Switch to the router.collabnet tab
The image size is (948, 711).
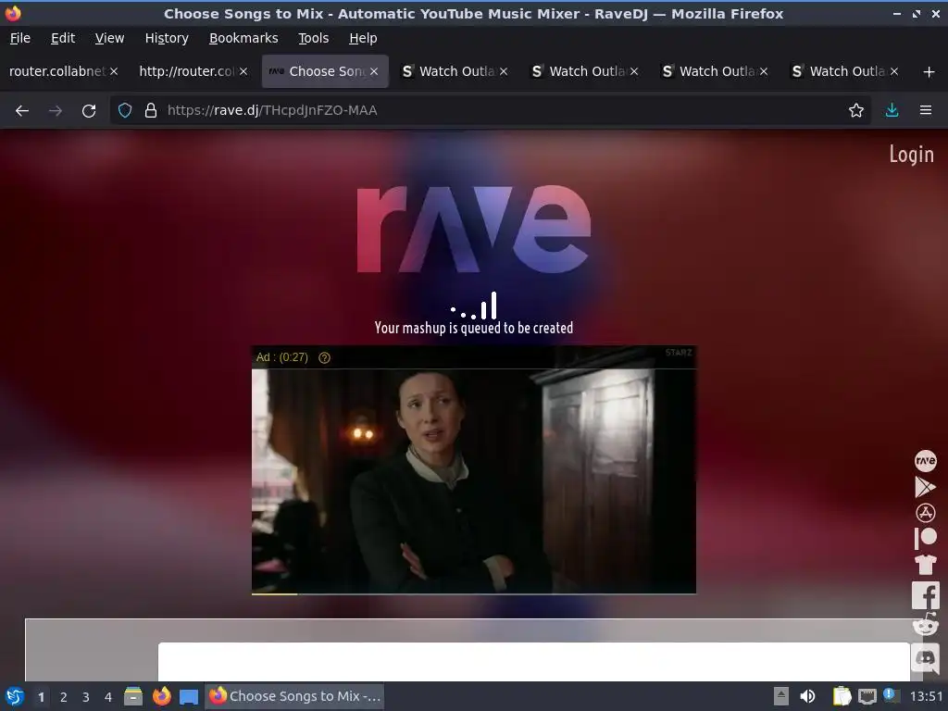(56, 72)
